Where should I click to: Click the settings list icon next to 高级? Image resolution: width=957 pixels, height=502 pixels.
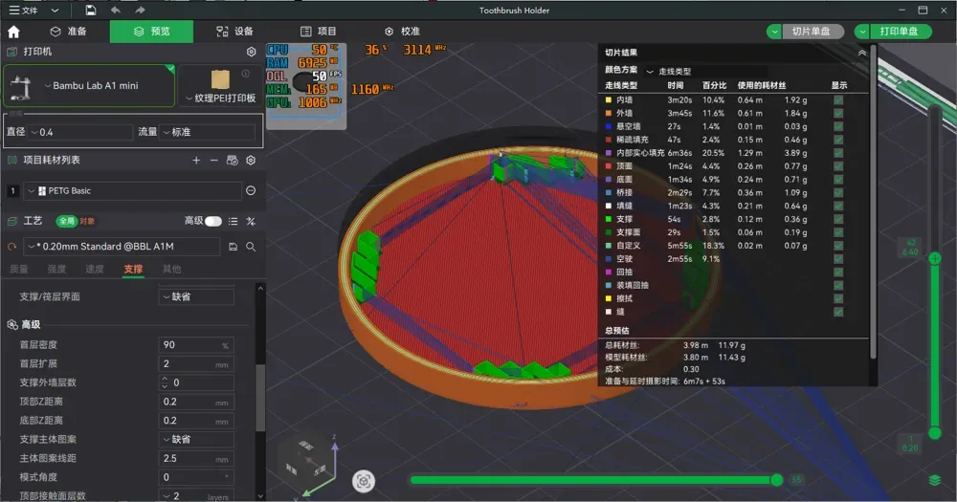point(234,221)
